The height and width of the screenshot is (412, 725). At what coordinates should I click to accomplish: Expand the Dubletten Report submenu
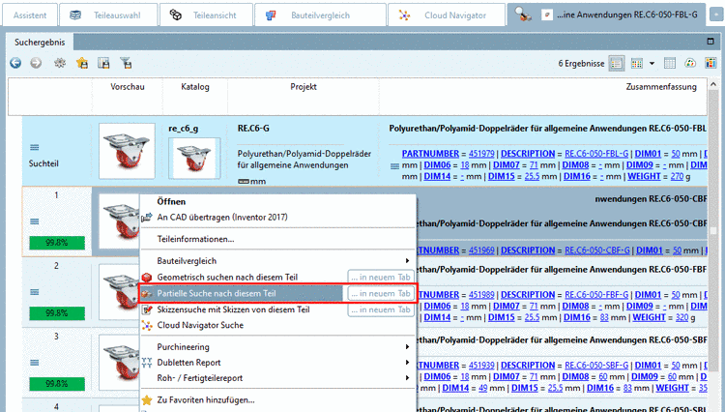(277, 363)
